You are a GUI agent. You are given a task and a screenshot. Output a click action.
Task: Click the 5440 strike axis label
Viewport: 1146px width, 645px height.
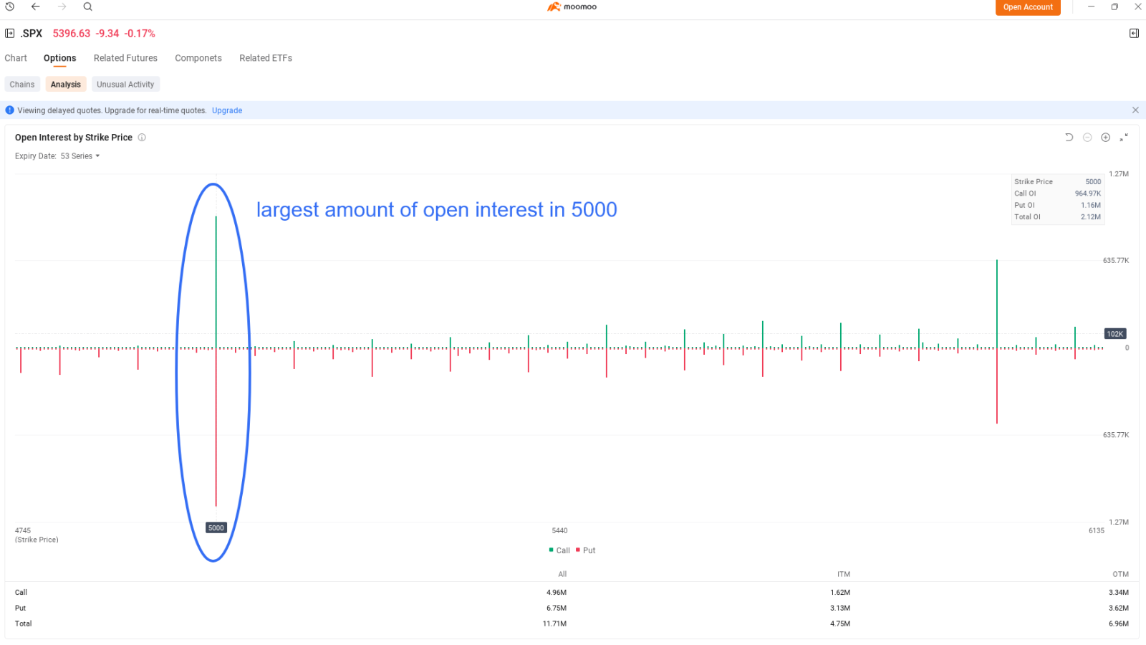[x=559, y=531]
